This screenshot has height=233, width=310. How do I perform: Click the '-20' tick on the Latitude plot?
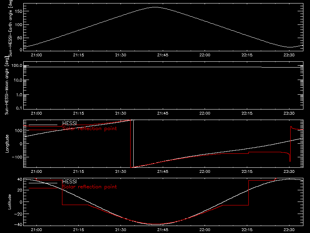(18, 214)
